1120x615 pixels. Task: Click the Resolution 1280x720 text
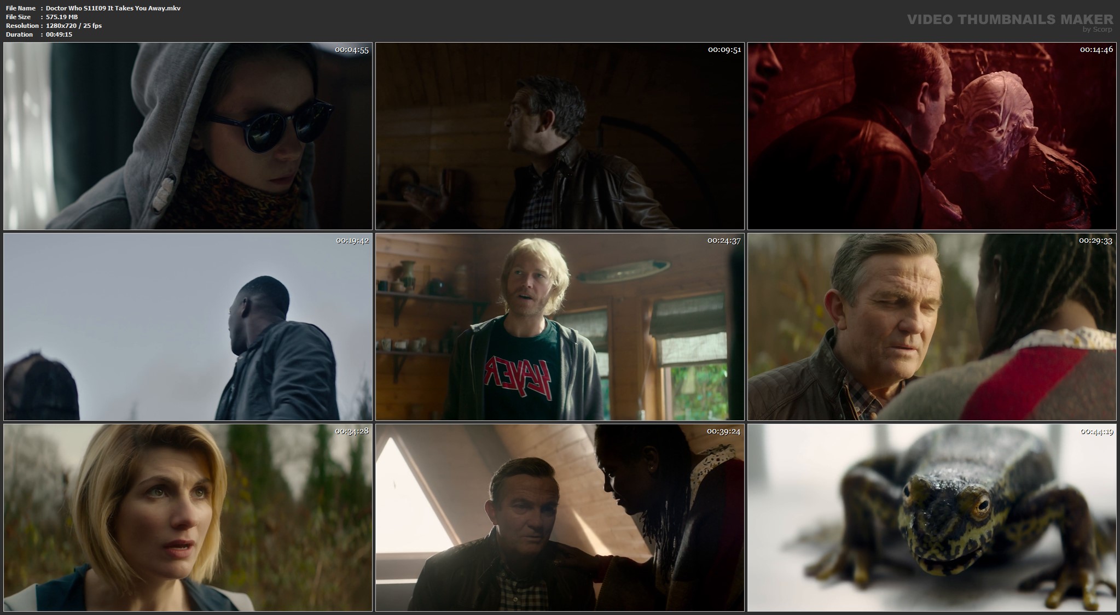tap(74, 26)
